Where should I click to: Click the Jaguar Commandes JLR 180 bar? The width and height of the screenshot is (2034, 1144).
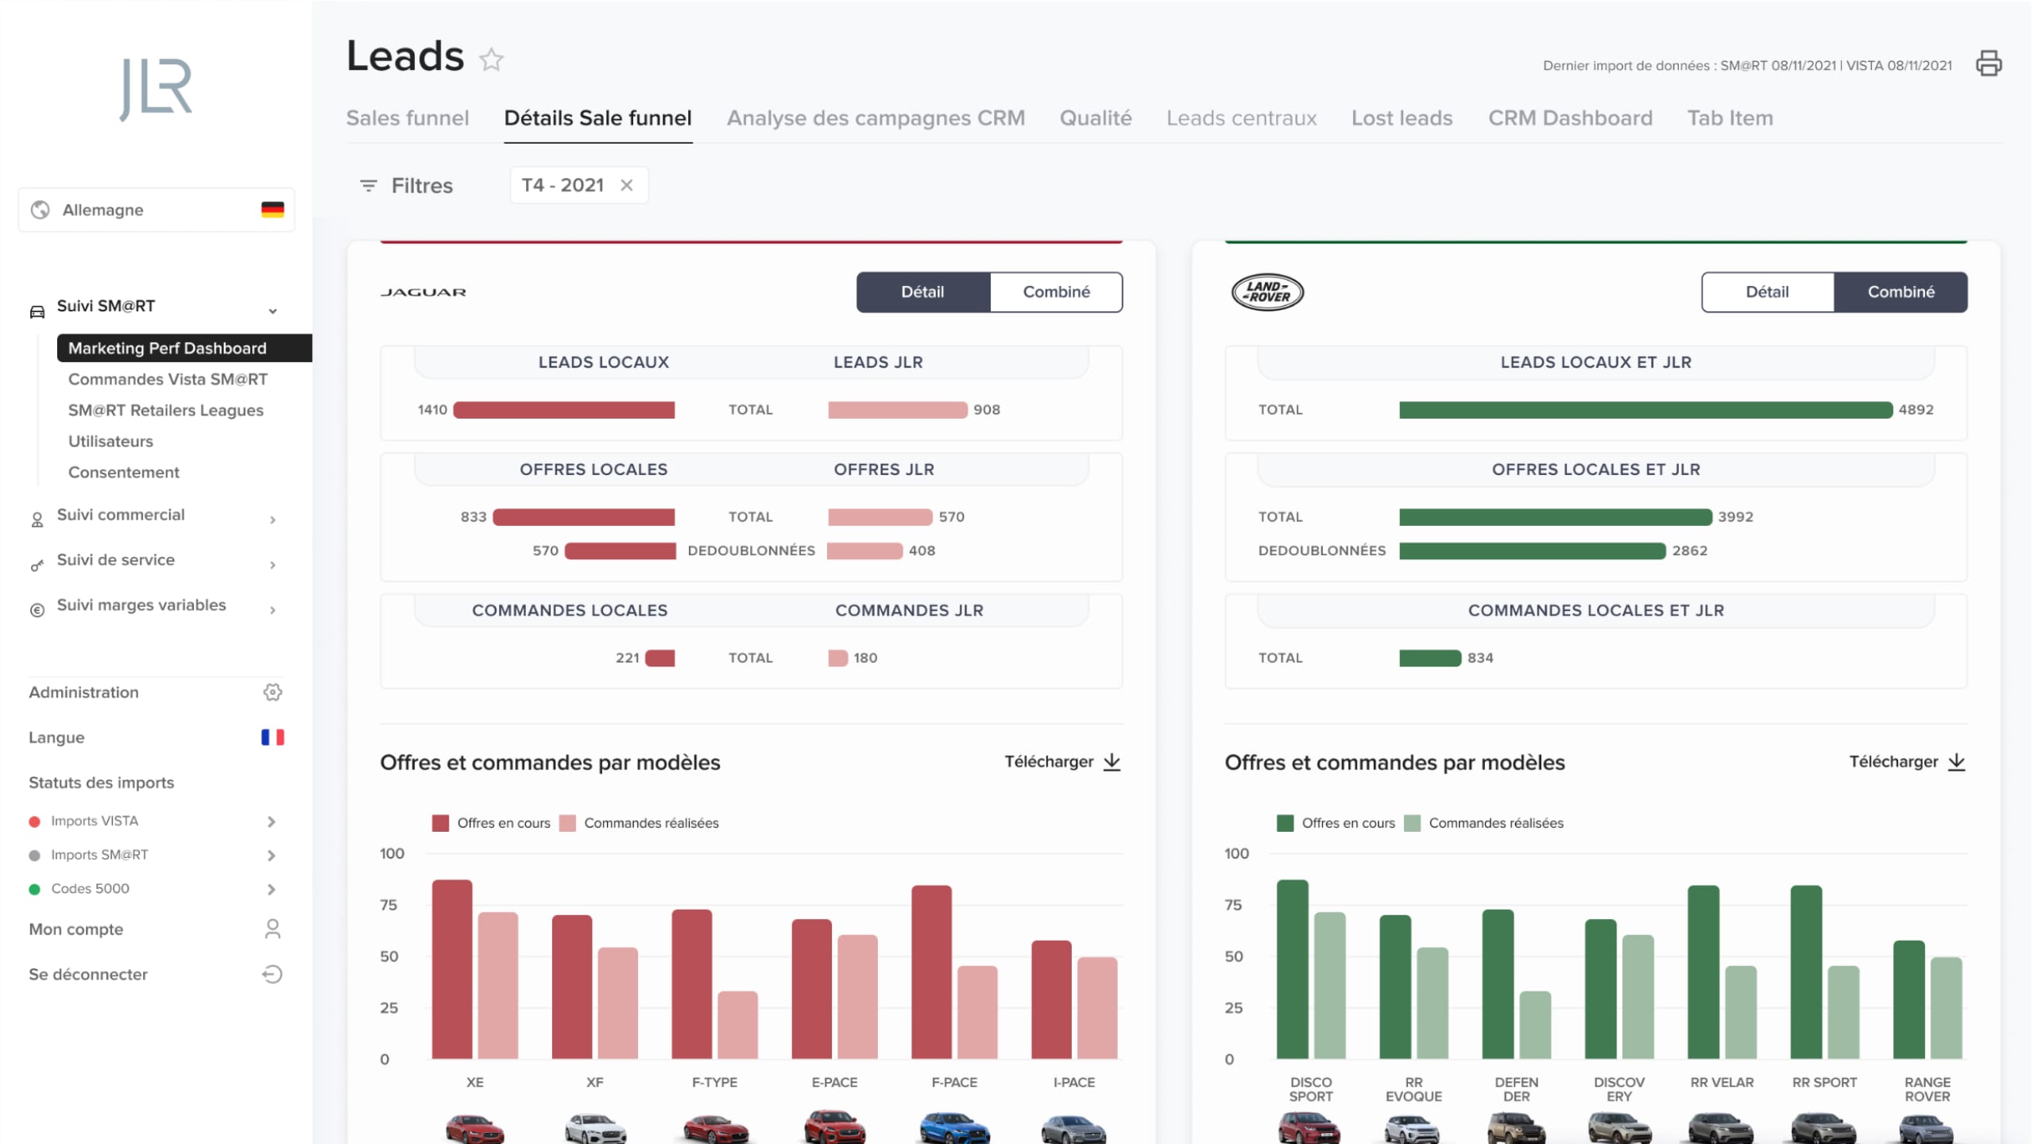coord(837,658)
